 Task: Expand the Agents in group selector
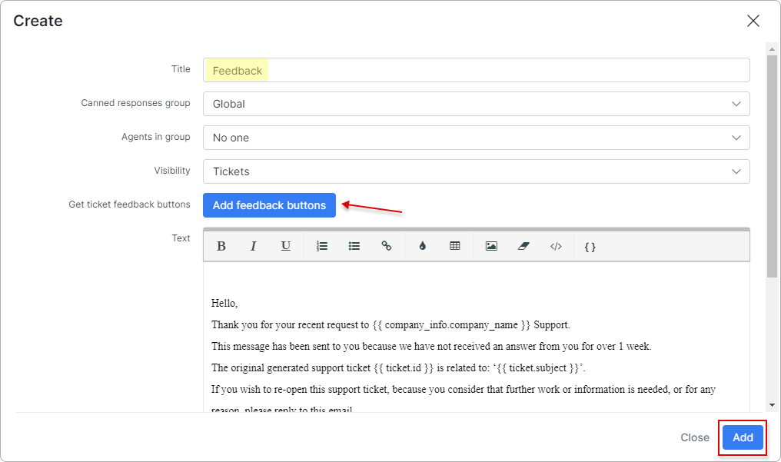(476, 138)
